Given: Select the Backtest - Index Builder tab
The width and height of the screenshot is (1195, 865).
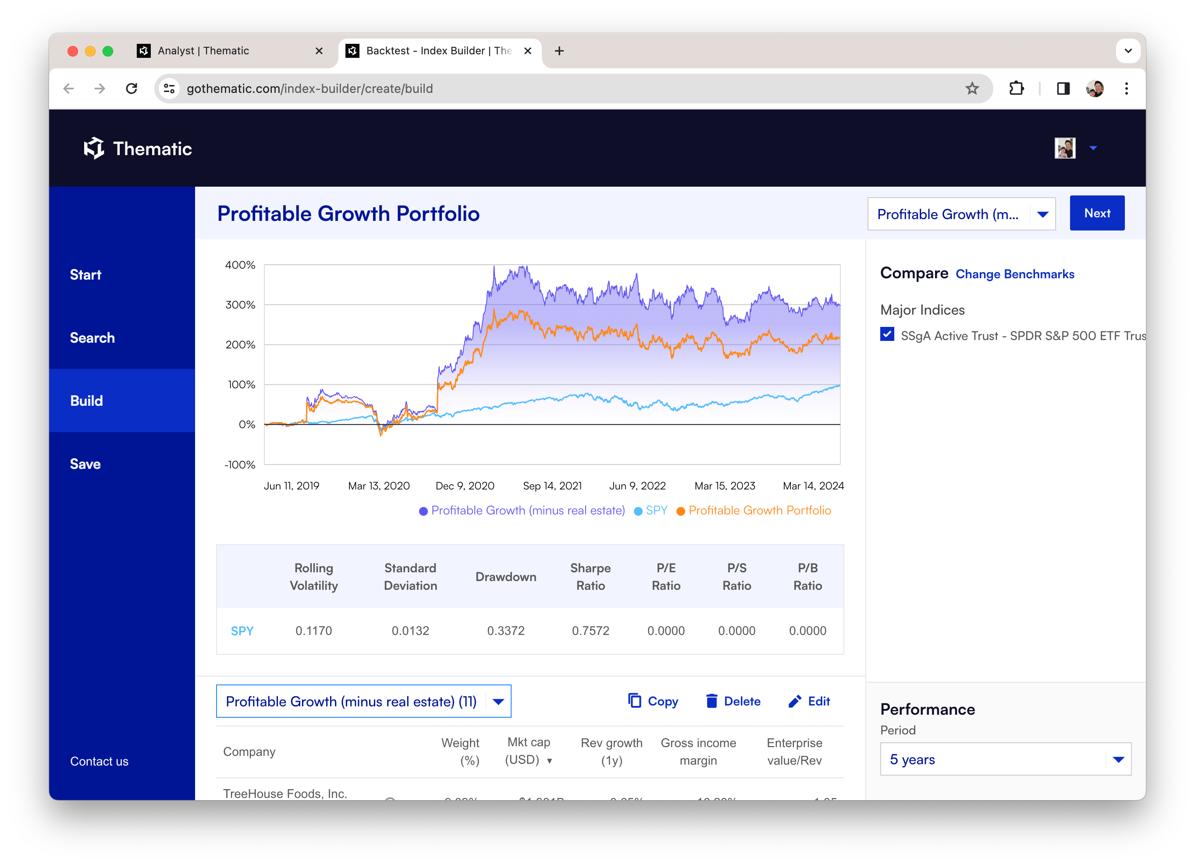Looking at the screenshot, I should point(439,50).
